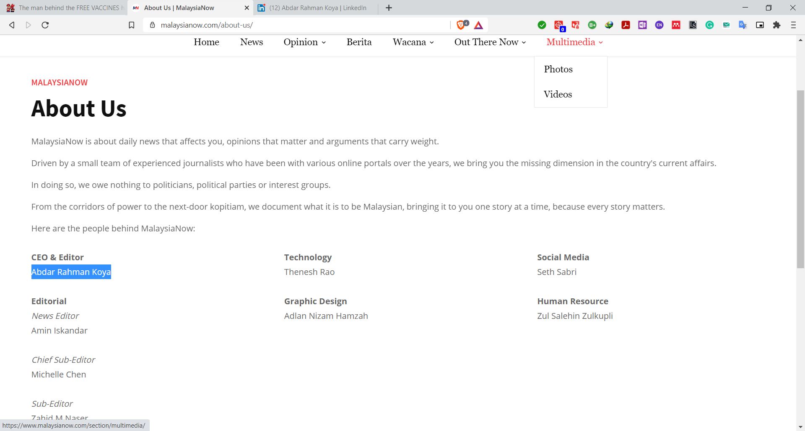Reload the About Us page
Viewport: 805px width, 431px height.
(x=45, y=25)
